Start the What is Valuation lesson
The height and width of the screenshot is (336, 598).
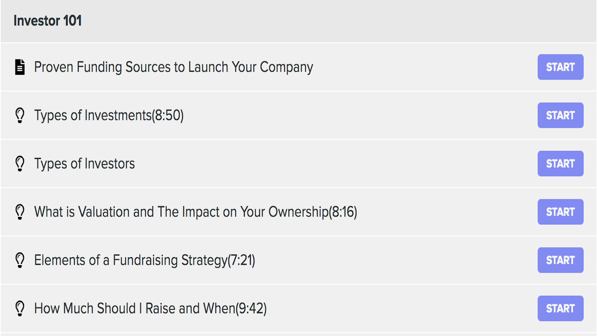tap(560, 212)
